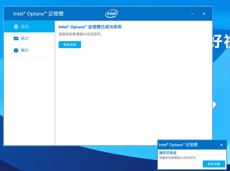Click the main window title text

point(38,14)
